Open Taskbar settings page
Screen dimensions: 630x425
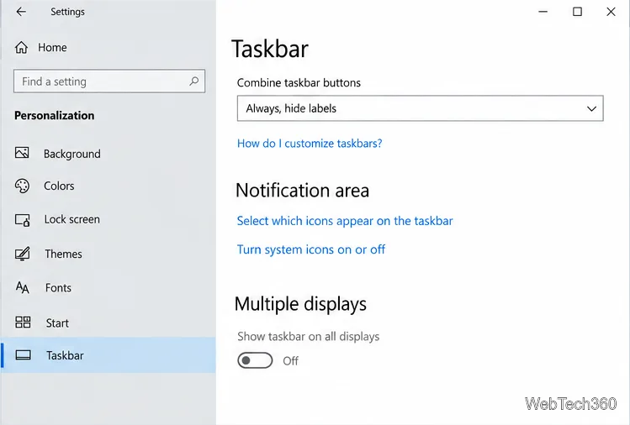click(108, 355)
